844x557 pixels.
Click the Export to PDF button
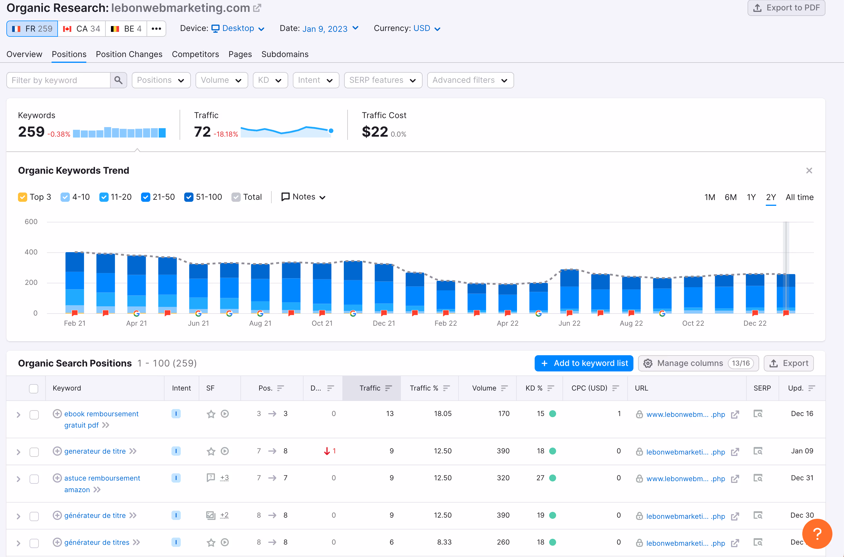click(x=786, y=8)
